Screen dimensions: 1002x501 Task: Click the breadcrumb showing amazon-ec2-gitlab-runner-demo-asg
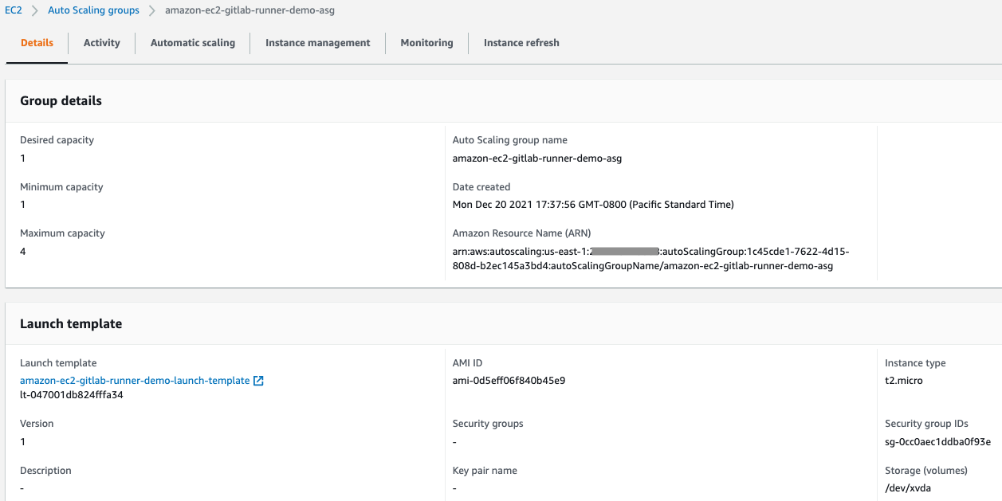tap(248, 10)
